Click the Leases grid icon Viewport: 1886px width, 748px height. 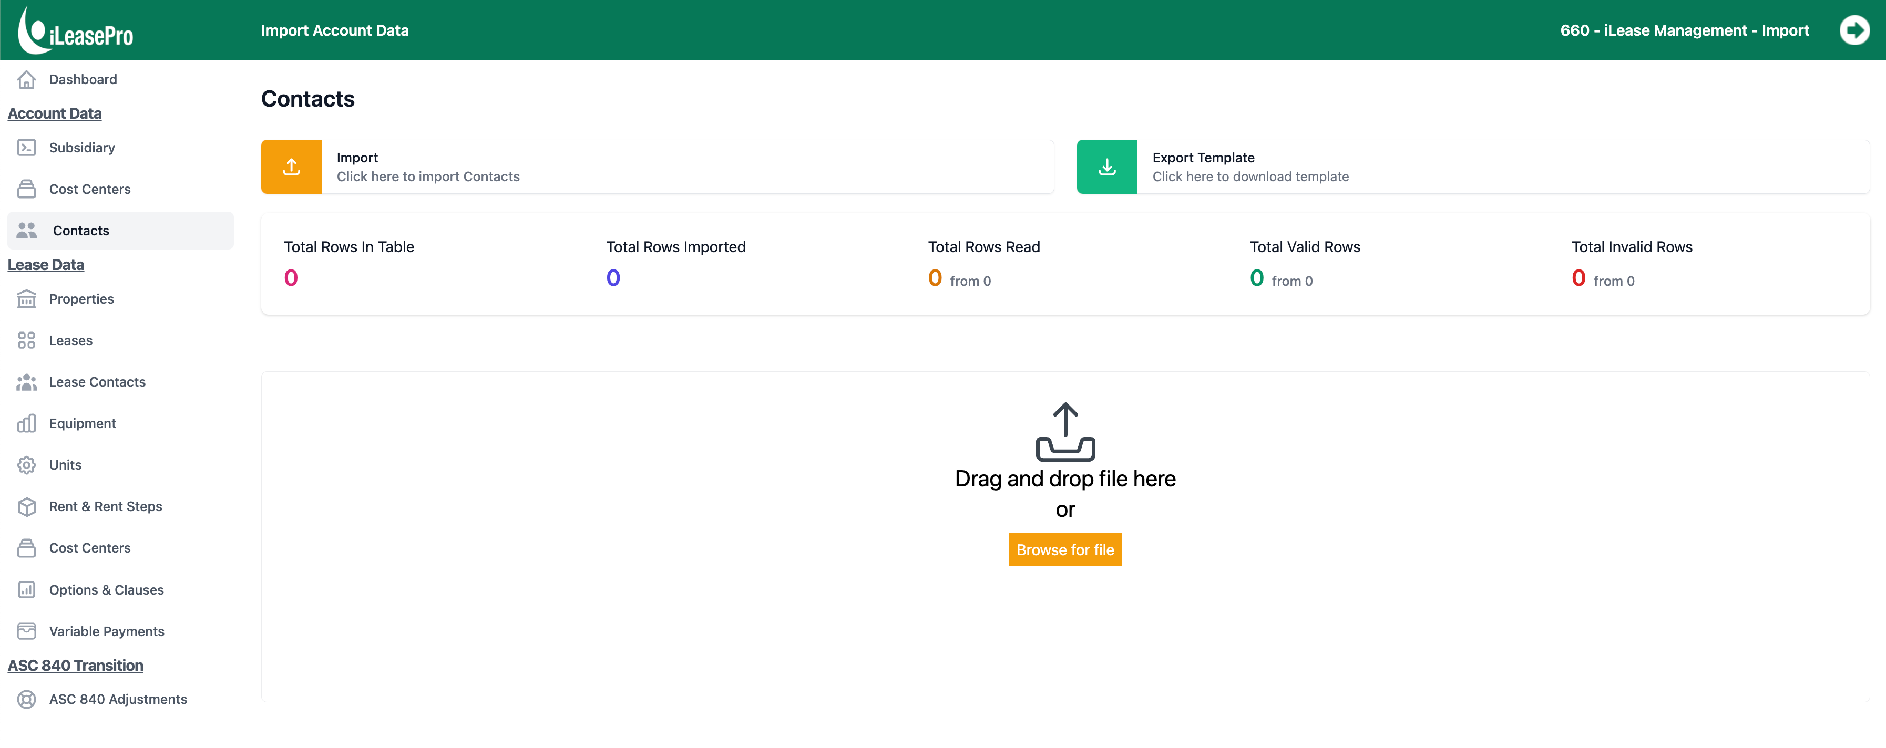(26, 340)
